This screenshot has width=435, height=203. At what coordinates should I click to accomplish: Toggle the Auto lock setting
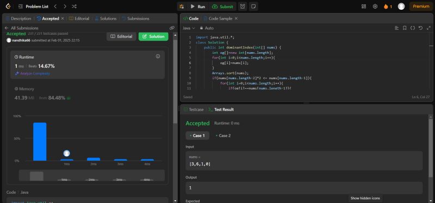point(207,28)
